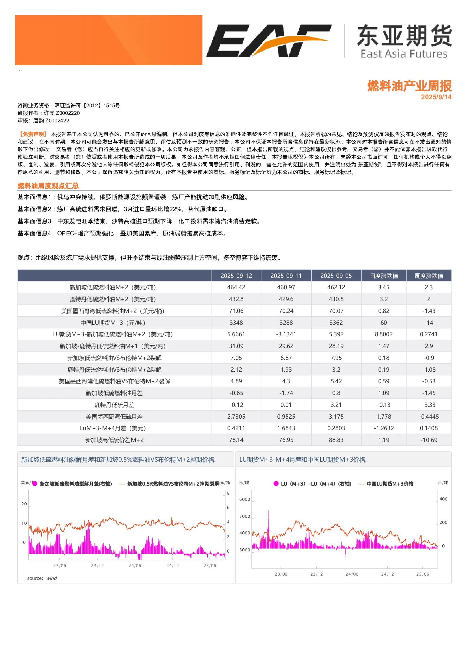Click the 周度涨跌值 column header

click(429, 276)
